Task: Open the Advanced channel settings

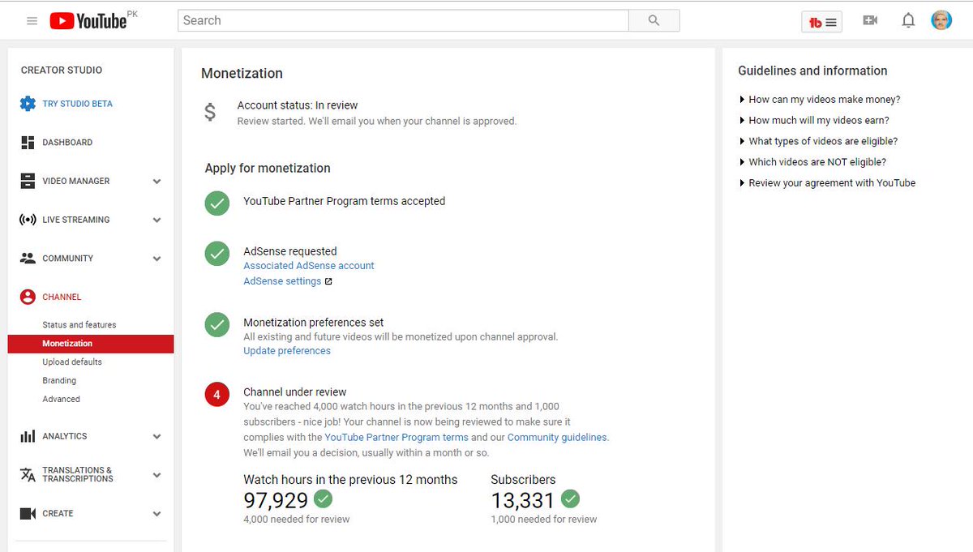Action: 62,400
